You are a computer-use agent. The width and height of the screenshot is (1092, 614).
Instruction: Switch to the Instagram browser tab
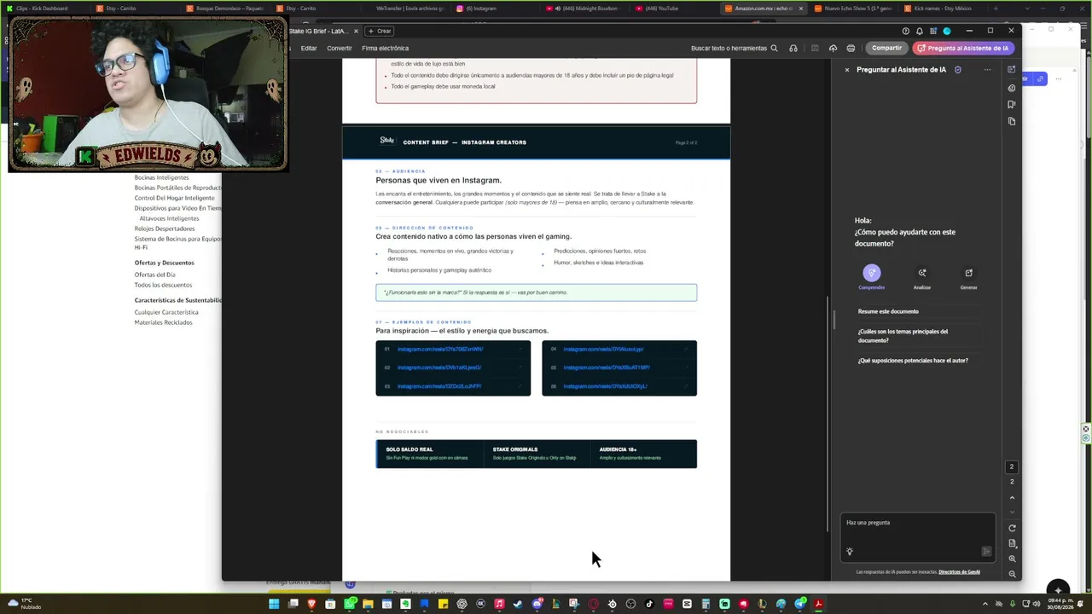495,9
